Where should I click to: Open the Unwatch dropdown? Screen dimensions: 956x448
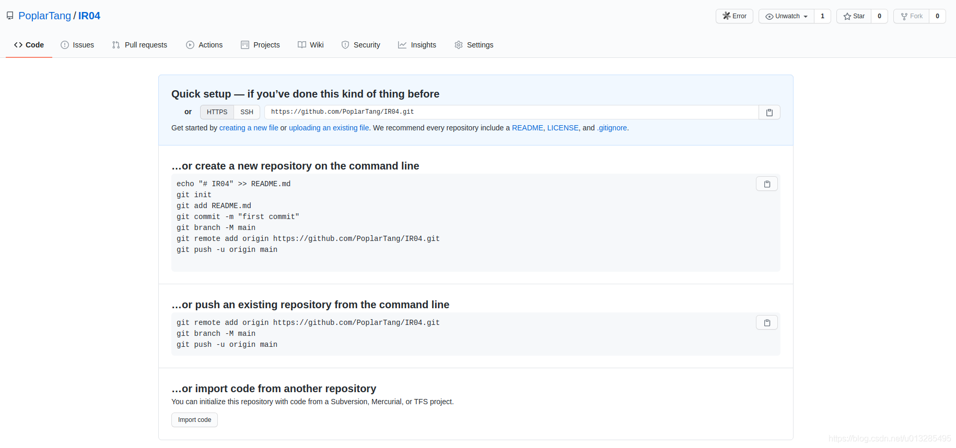786,16
